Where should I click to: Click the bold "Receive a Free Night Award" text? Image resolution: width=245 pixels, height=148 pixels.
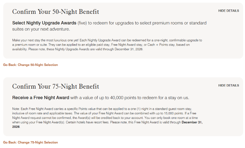(41, 98)
